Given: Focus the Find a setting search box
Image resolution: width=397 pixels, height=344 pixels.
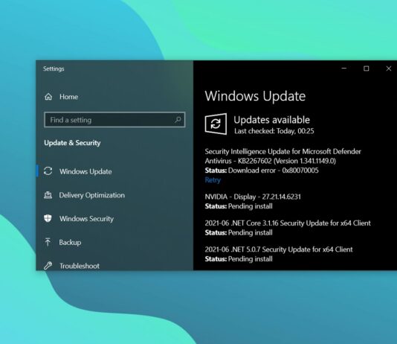Looking at the screenshot, I should 114,119.
